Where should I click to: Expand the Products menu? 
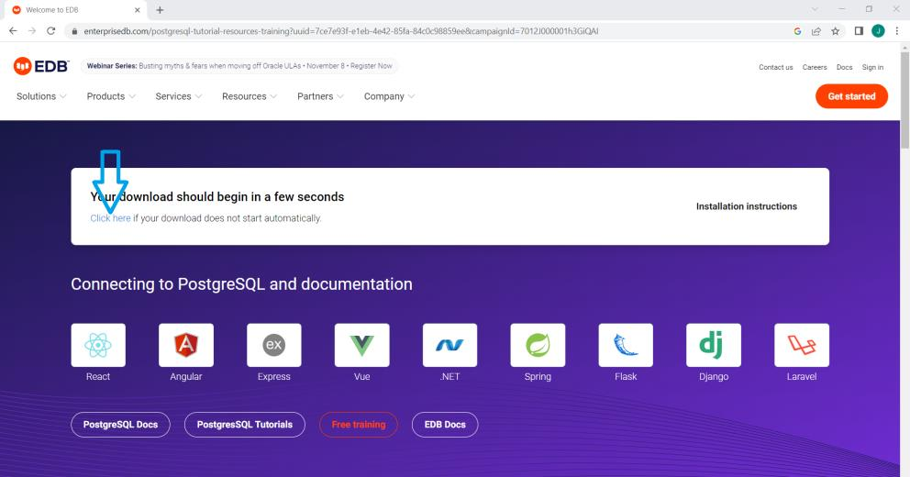111,96
